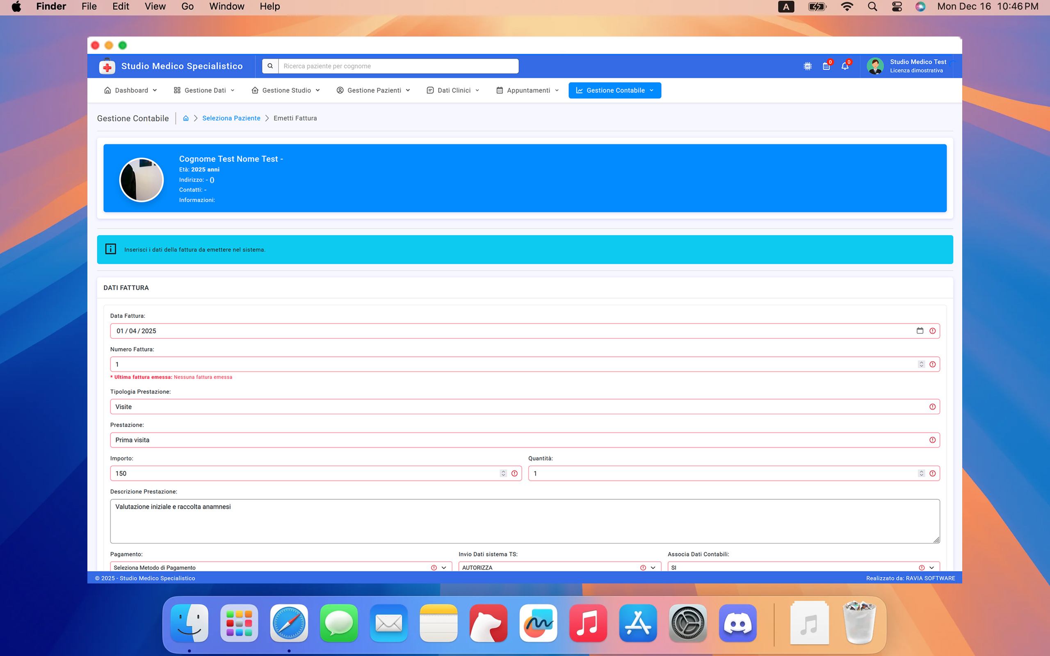The height and width of the screenshot is (656, 1050).
Task: Adjust the Numero Fattura stepper arrows
Action: pos(921,364)
